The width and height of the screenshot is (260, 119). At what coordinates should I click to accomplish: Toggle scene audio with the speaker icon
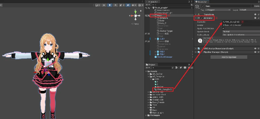tap(116, 5)
